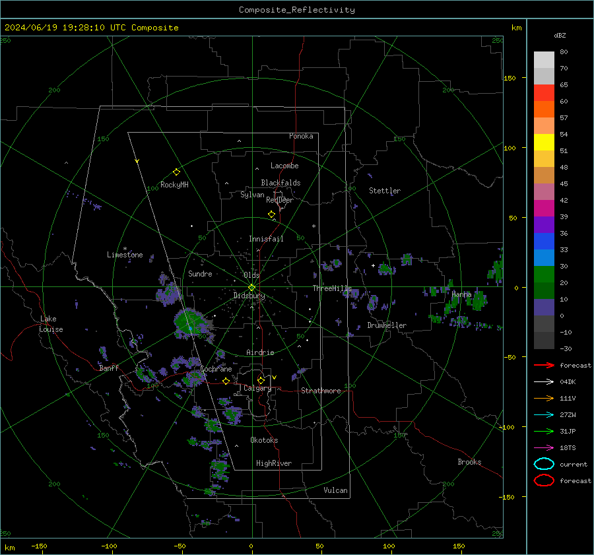The width and height of the screenshot is (594, 555).
Task: Click the cyan current ellipse icon
Action: click(x=544, y=464)
